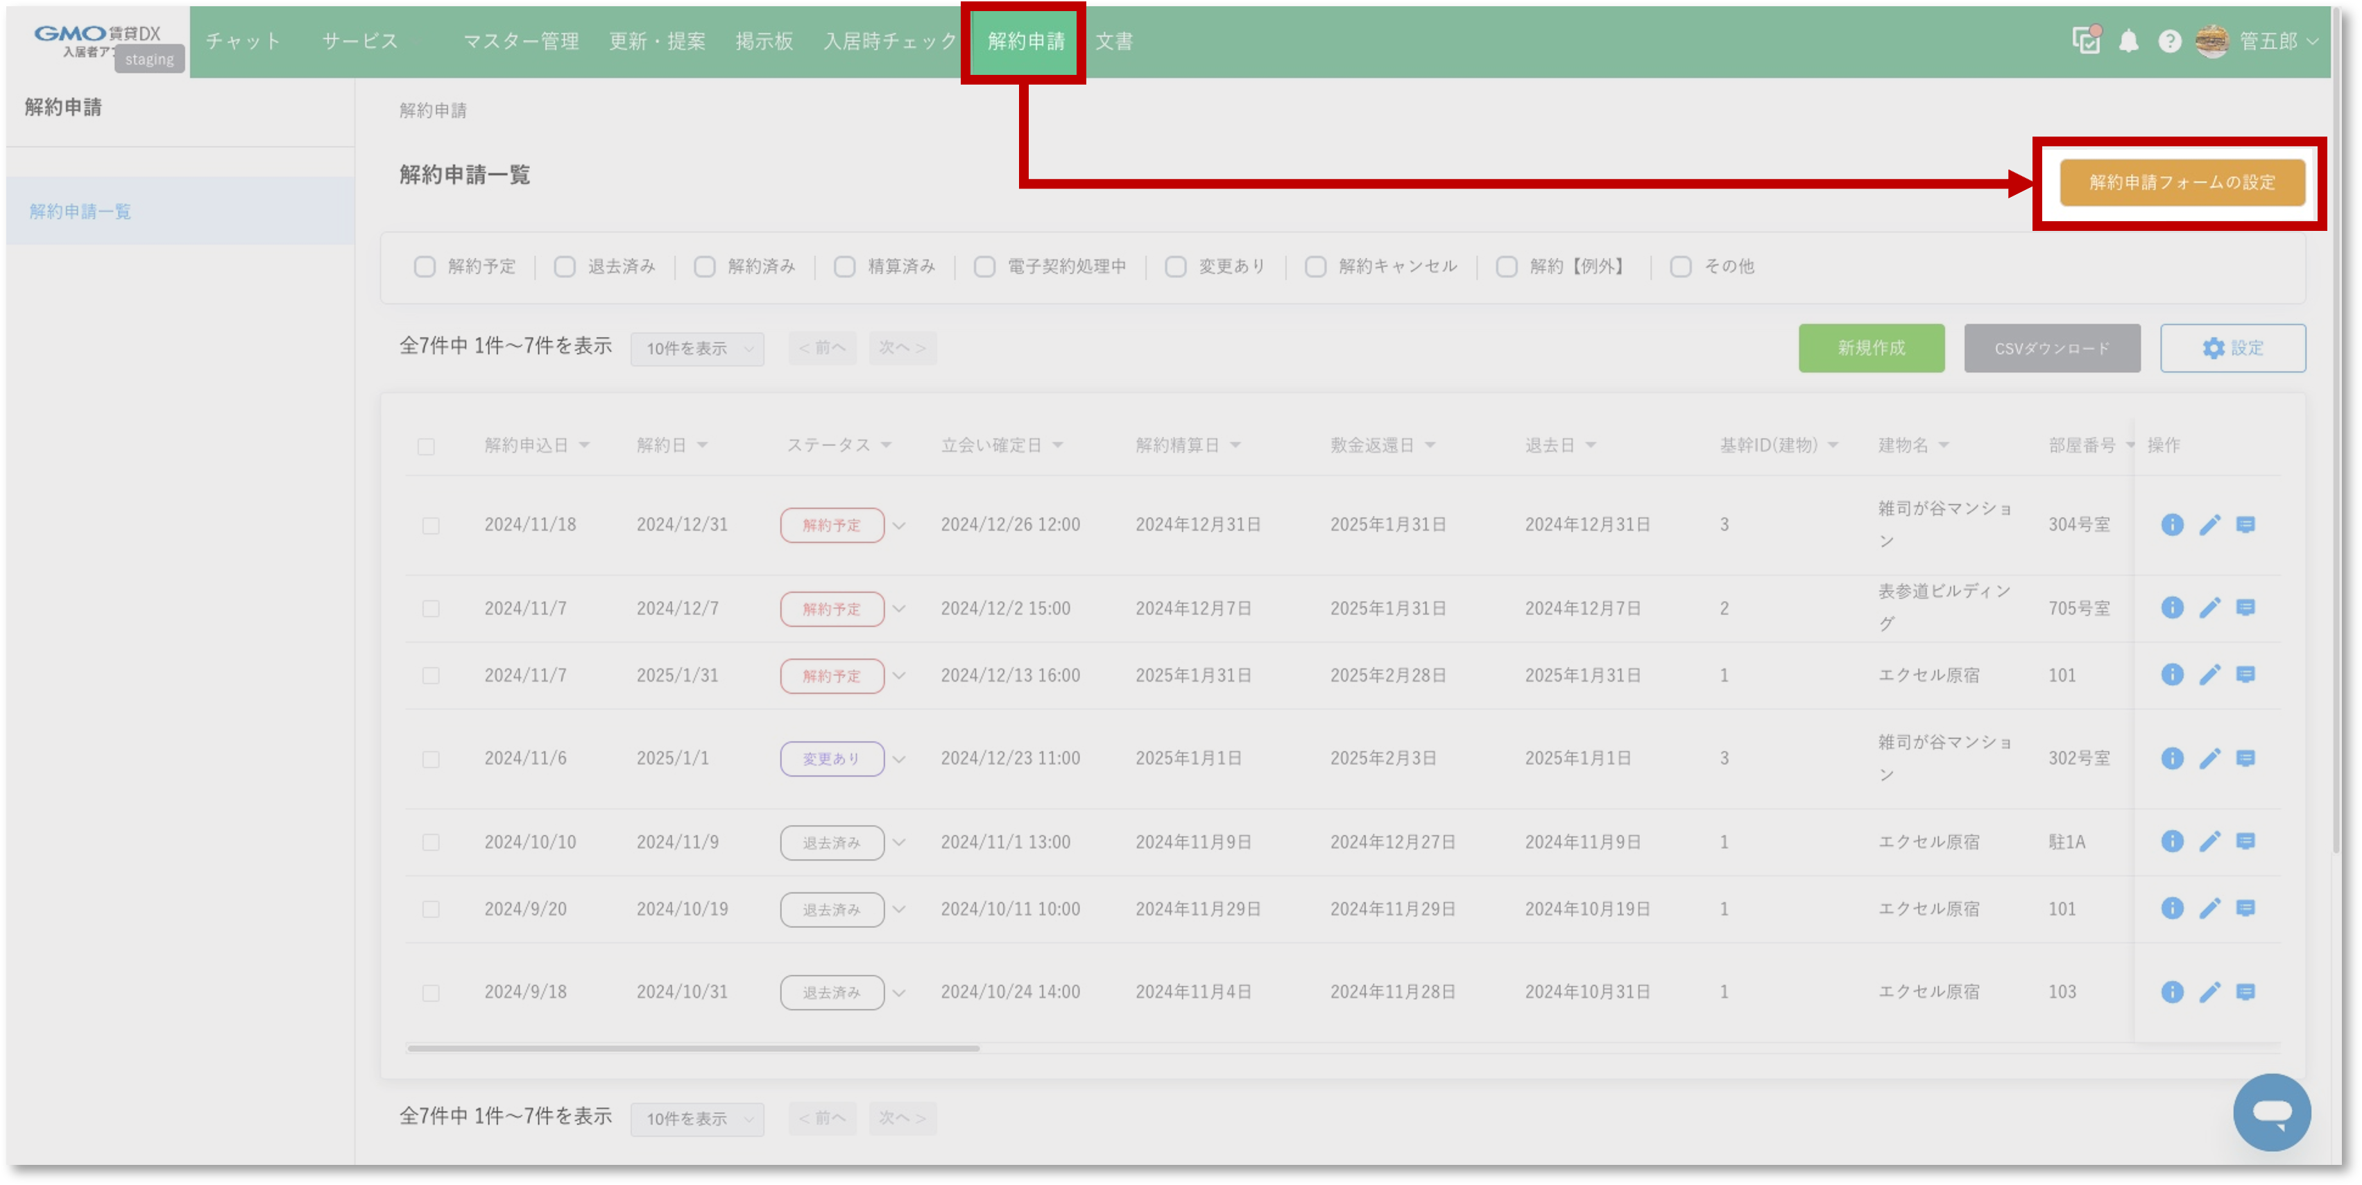The height and width of the screenshot is (1185, 2362).
Task: Click info icon for 304号室 row
Action: 2171,524
